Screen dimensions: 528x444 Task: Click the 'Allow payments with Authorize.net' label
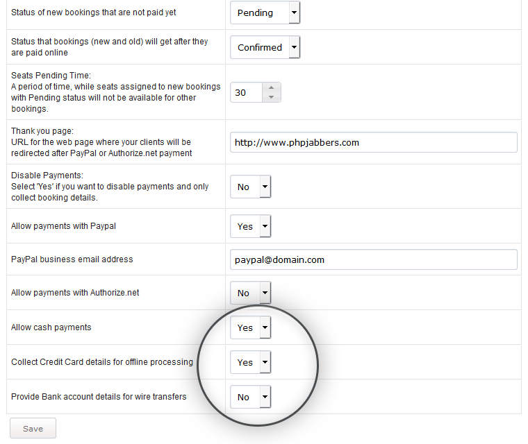pos(75,293)
